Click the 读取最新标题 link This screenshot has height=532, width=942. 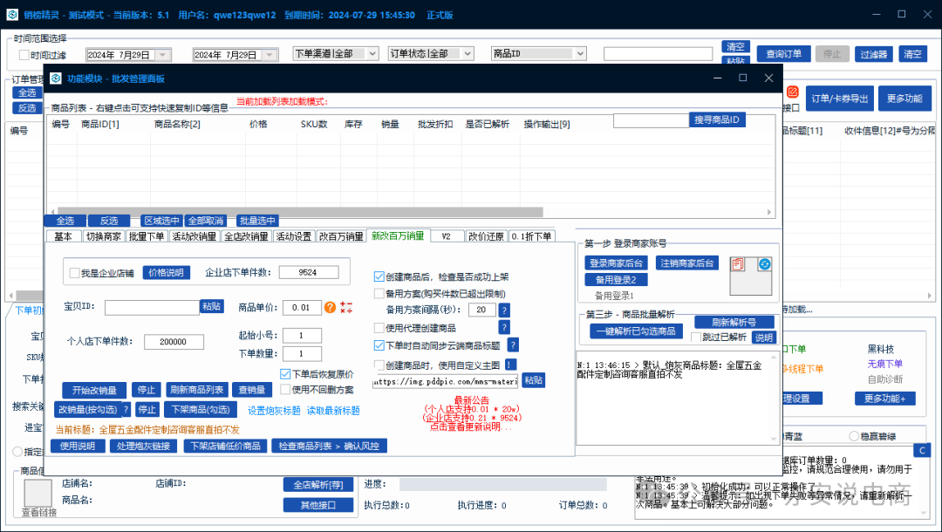click(333, 410)
